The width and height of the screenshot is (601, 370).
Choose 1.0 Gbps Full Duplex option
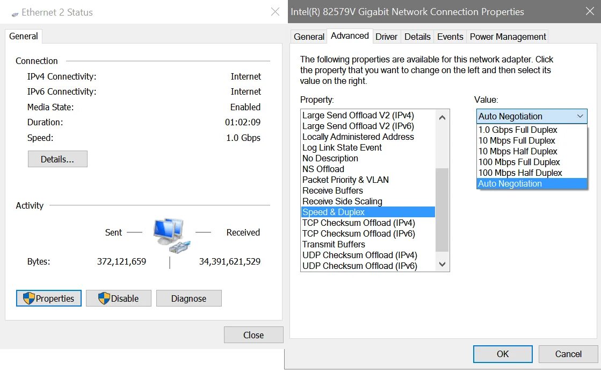532,130
